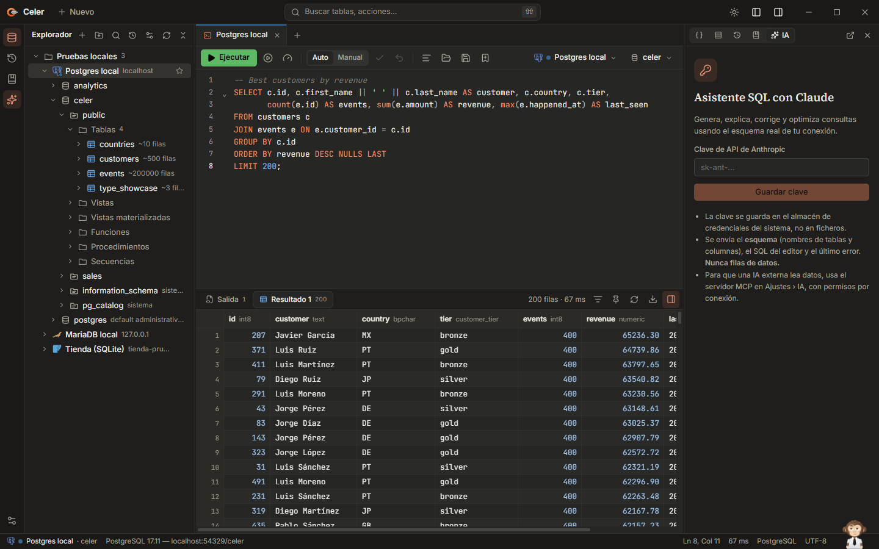The image size is (879, 549).
Task: Click the Nuevo button
Action: pos(76,12)
